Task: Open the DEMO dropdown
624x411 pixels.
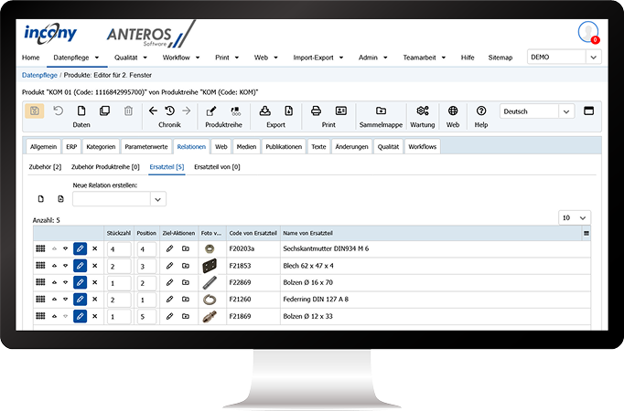Action: [x=594, y=58]
